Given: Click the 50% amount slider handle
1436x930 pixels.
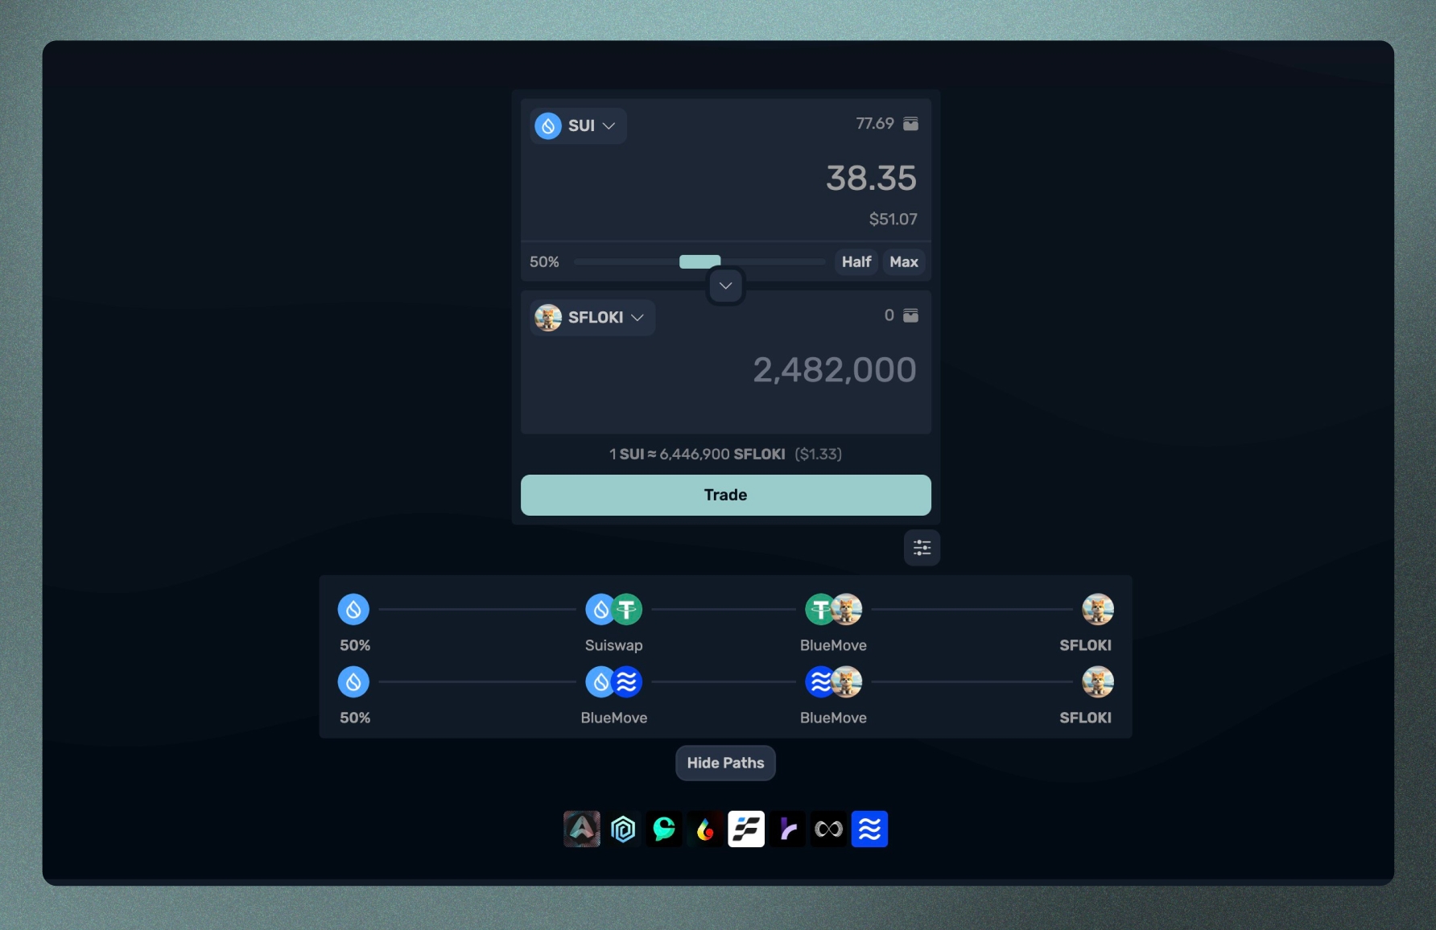Looking at the screenshot, I should pos(699,261).
